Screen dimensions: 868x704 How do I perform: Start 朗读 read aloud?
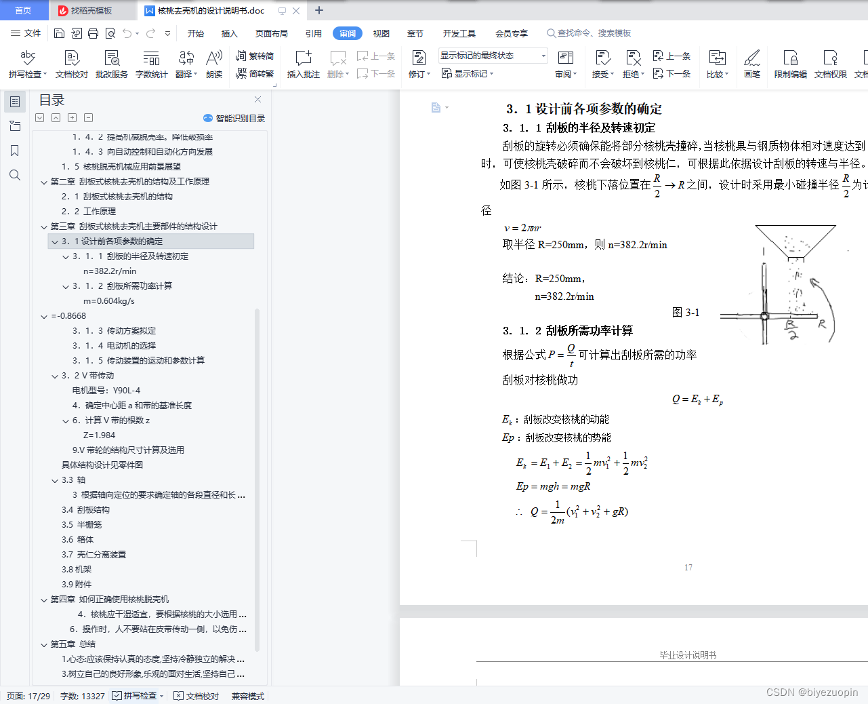tap(214, 64)
